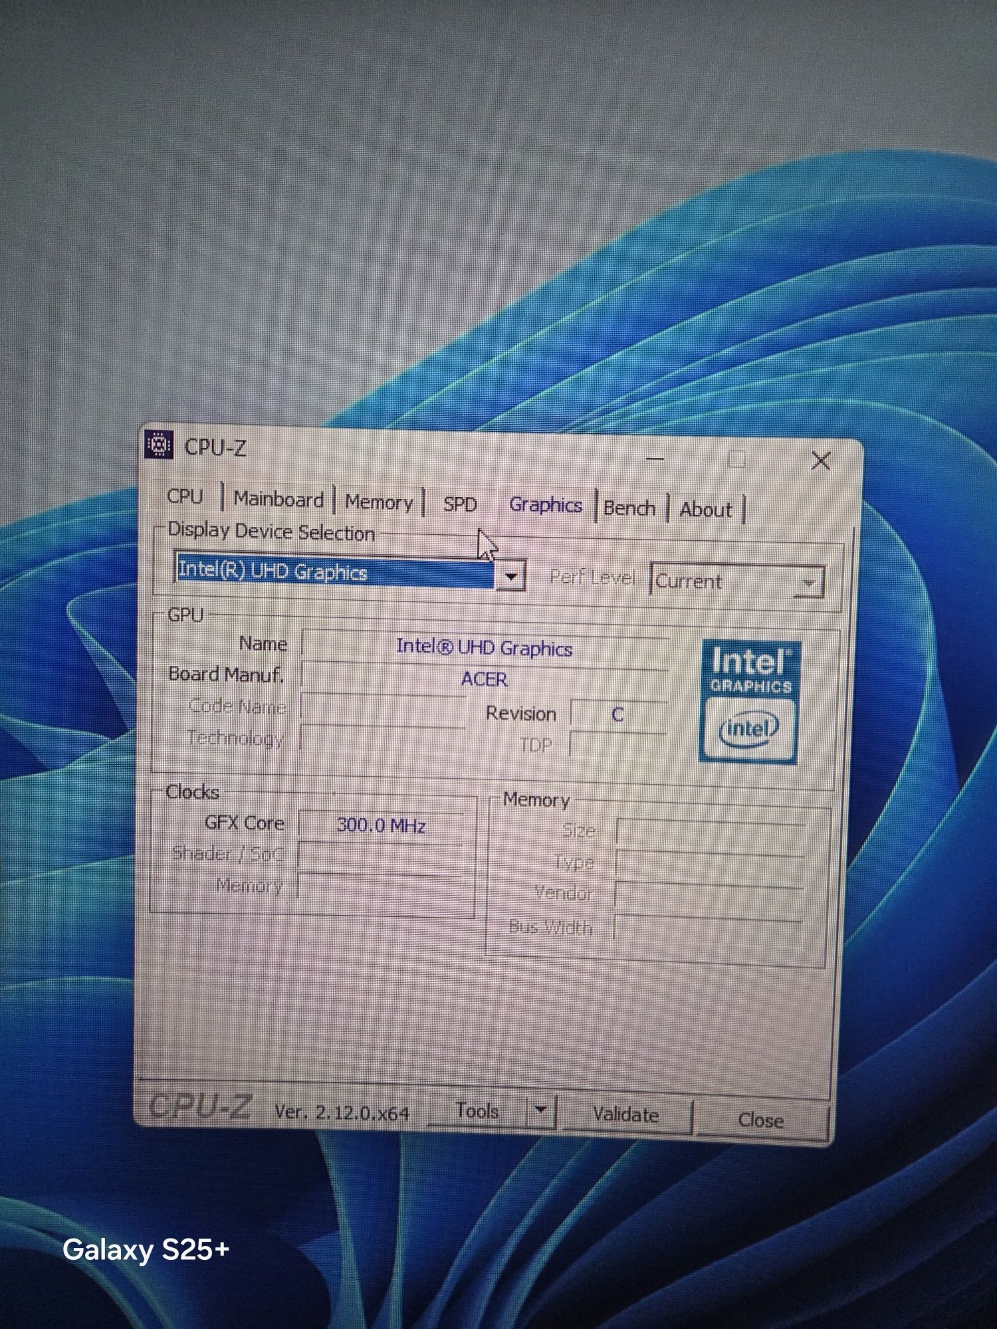Image resolution: width=997 pixels, height=1329 pixels.
Task: Click the Board Manuf. ACER field
Action: [x=485, y=679]
